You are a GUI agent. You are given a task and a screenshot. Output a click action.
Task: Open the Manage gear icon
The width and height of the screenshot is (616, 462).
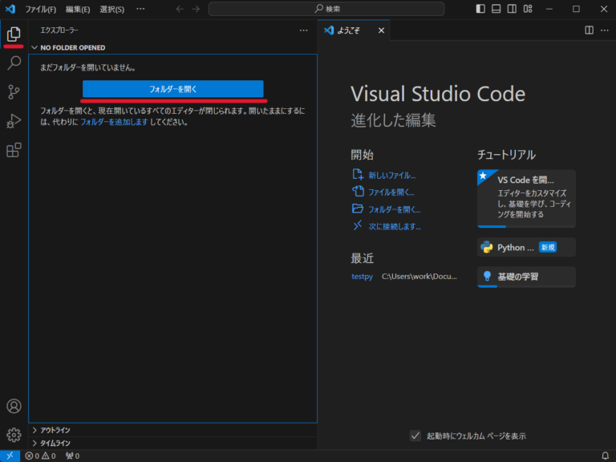pyautogui.click(x=14, y=435)
